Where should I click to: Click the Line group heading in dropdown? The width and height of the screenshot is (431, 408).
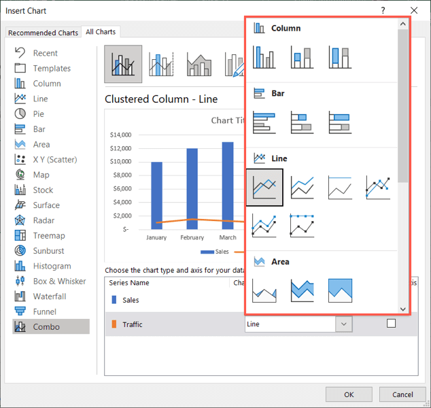[x=279, y=158]
